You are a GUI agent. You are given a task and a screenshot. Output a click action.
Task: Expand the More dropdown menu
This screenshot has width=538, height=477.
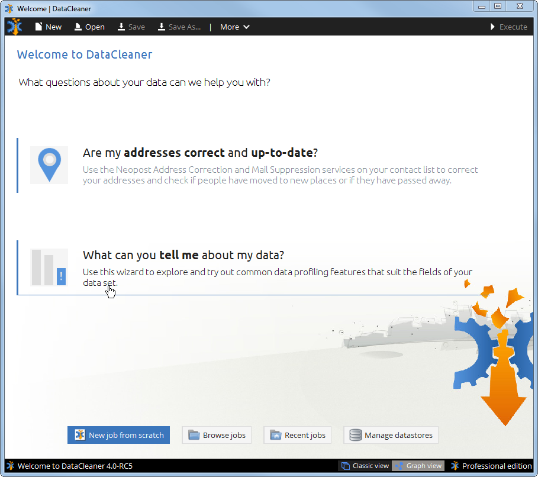(x=235, y=27)
